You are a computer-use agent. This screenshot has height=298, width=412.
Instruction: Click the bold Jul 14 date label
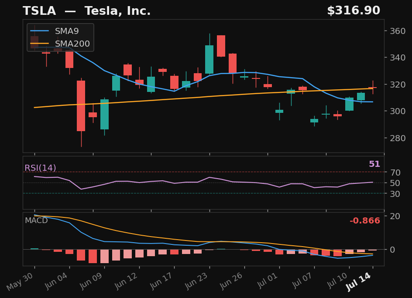(x=359, y=282)
